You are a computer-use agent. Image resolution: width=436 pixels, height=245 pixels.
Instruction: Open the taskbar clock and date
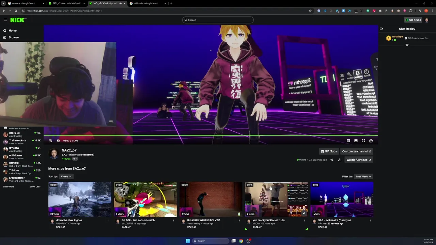pyautogui.click(x=428, y=241)
